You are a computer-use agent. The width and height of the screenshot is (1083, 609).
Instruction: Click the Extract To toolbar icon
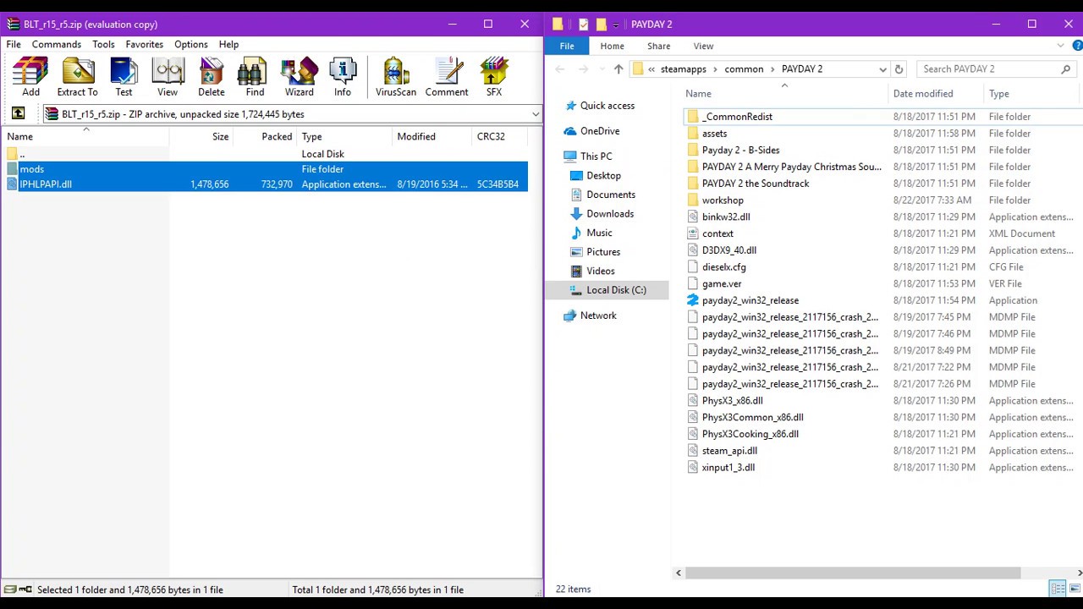pos(77,77)
